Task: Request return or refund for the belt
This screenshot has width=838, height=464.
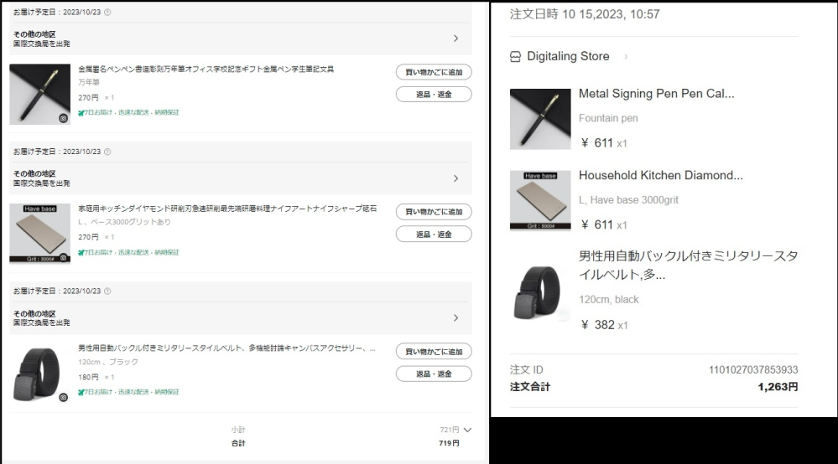Action: pyautogui.click(x=434, y=374)
